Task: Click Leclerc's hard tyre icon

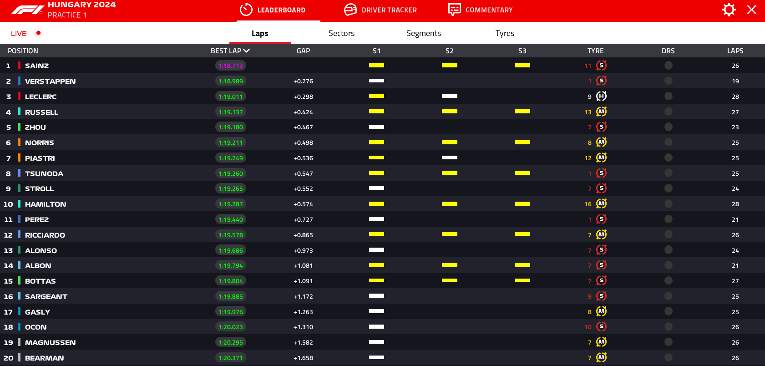Action: (601, 97)
